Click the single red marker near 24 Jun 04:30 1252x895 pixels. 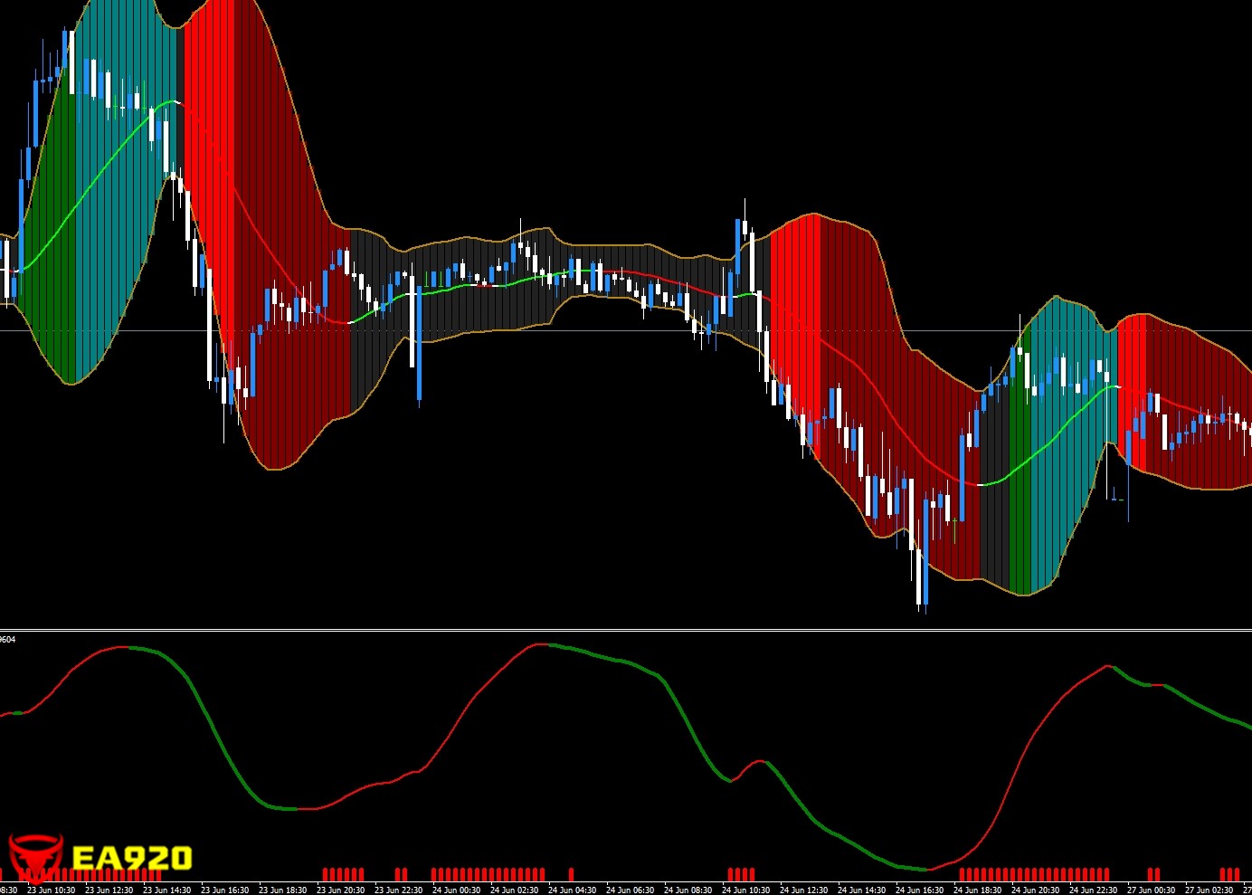coord(571,873)
